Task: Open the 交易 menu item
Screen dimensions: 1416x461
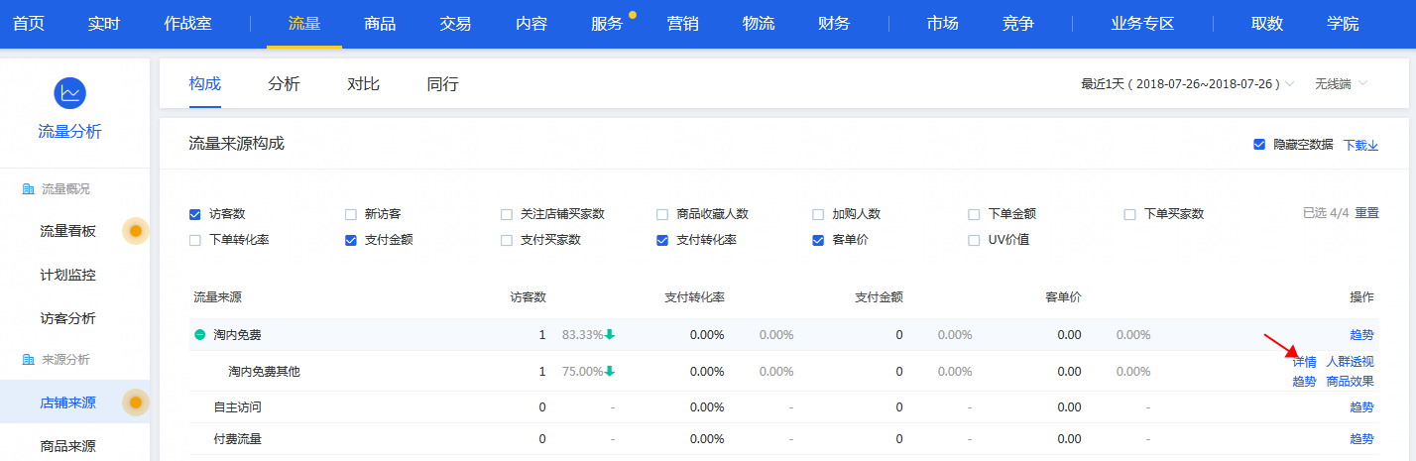Action: (455, 23)
